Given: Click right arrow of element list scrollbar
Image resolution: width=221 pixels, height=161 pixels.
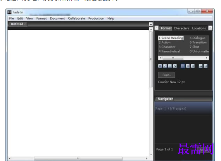Looking at the screenshot, I should pyautogui.click(x=207, y=58).
